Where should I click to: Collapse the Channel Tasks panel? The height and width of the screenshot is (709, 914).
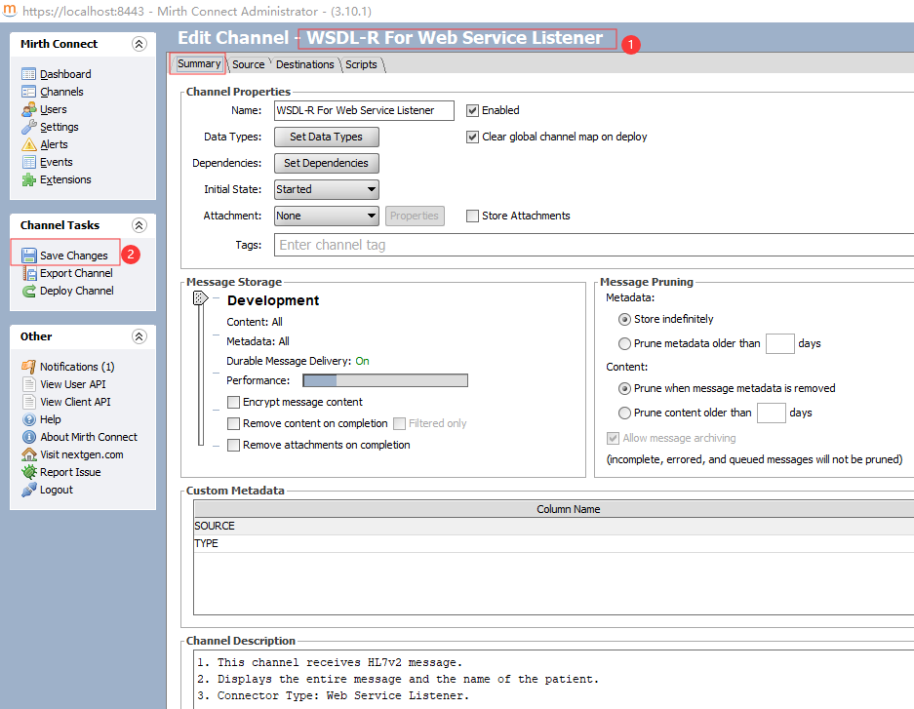point(139,225)
